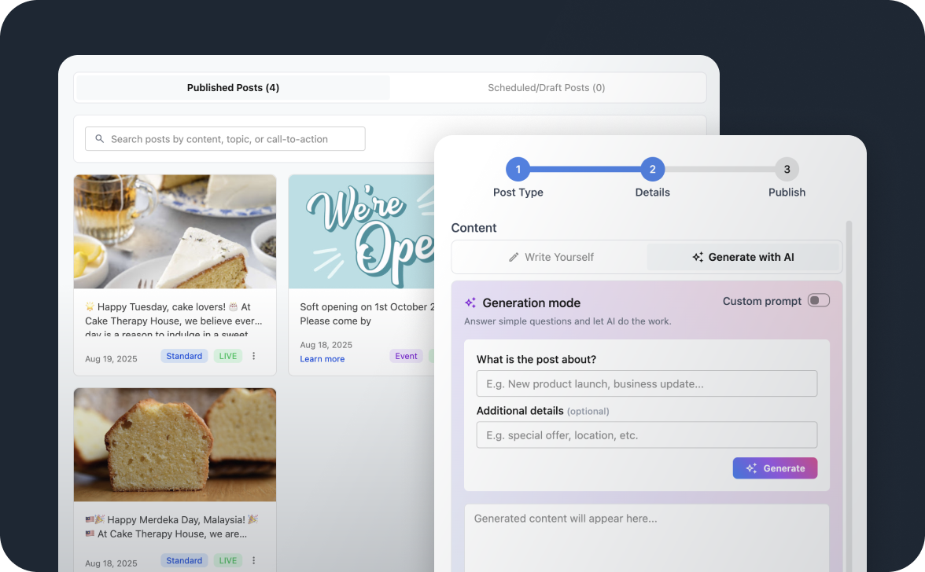The image size is (925, 572).
Task: Click the Standard badge on the Merdeka Day post
Action: point(183,560)
